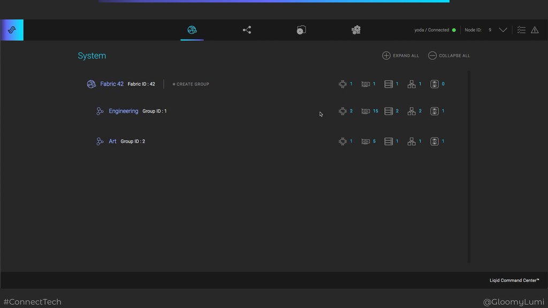This screenshot has height=308, width=548.
Task: Click the Liqid Command Center footer text
Action: pos(514,280)
